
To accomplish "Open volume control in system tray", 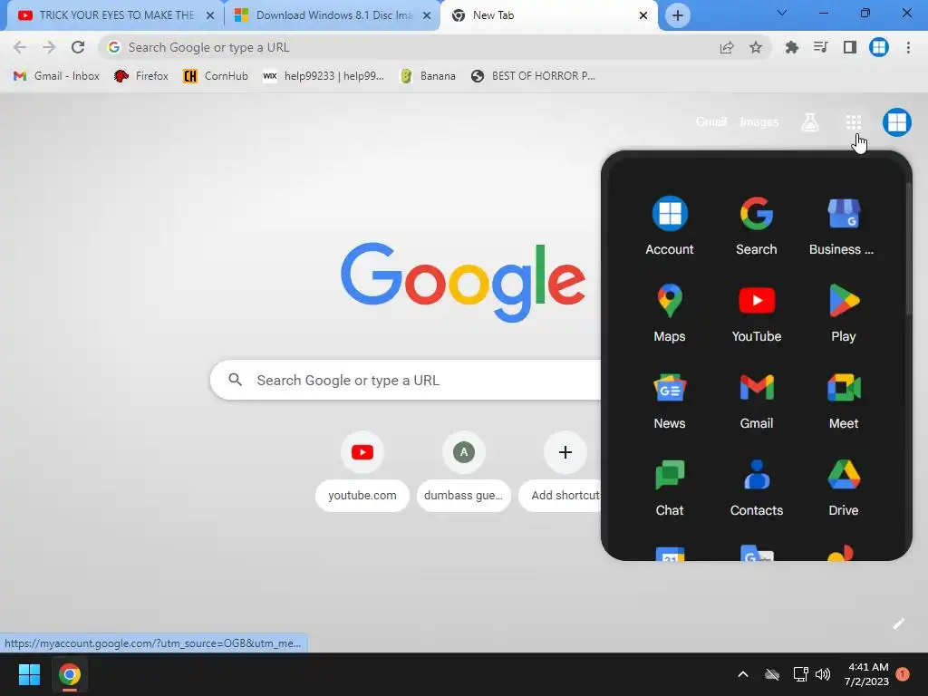I will [823, 674].
